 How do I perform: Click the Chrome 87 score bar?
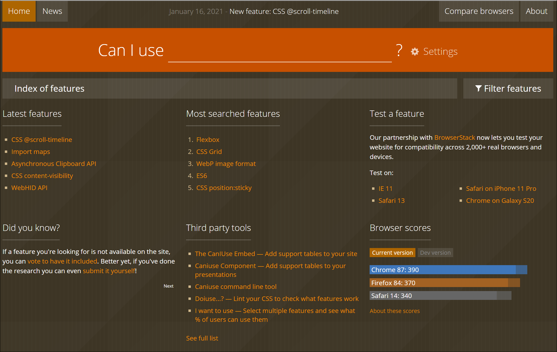(x=448, y=270)
